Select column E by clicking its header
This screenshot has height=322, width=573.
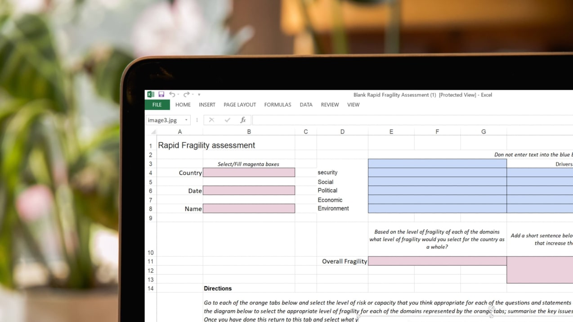[x=391, y=131]
